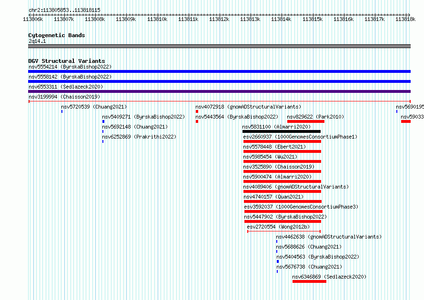Open the esv2660937 1000GenomesConsortiumPhase1 label
The height and width of the screenshot is (300, 424).
pyautogui.click(x=300, y=137)
